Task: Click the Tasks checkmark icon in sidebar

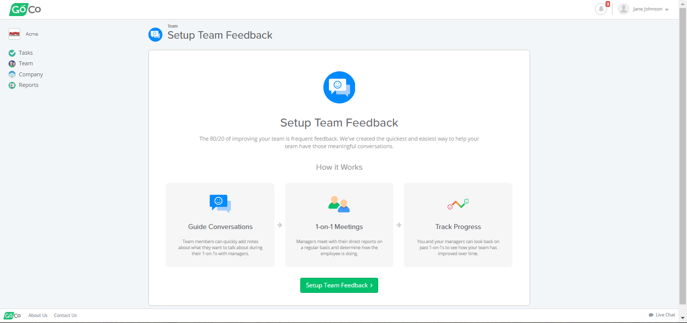Action: pyautogui.click(x=12, y=53)
